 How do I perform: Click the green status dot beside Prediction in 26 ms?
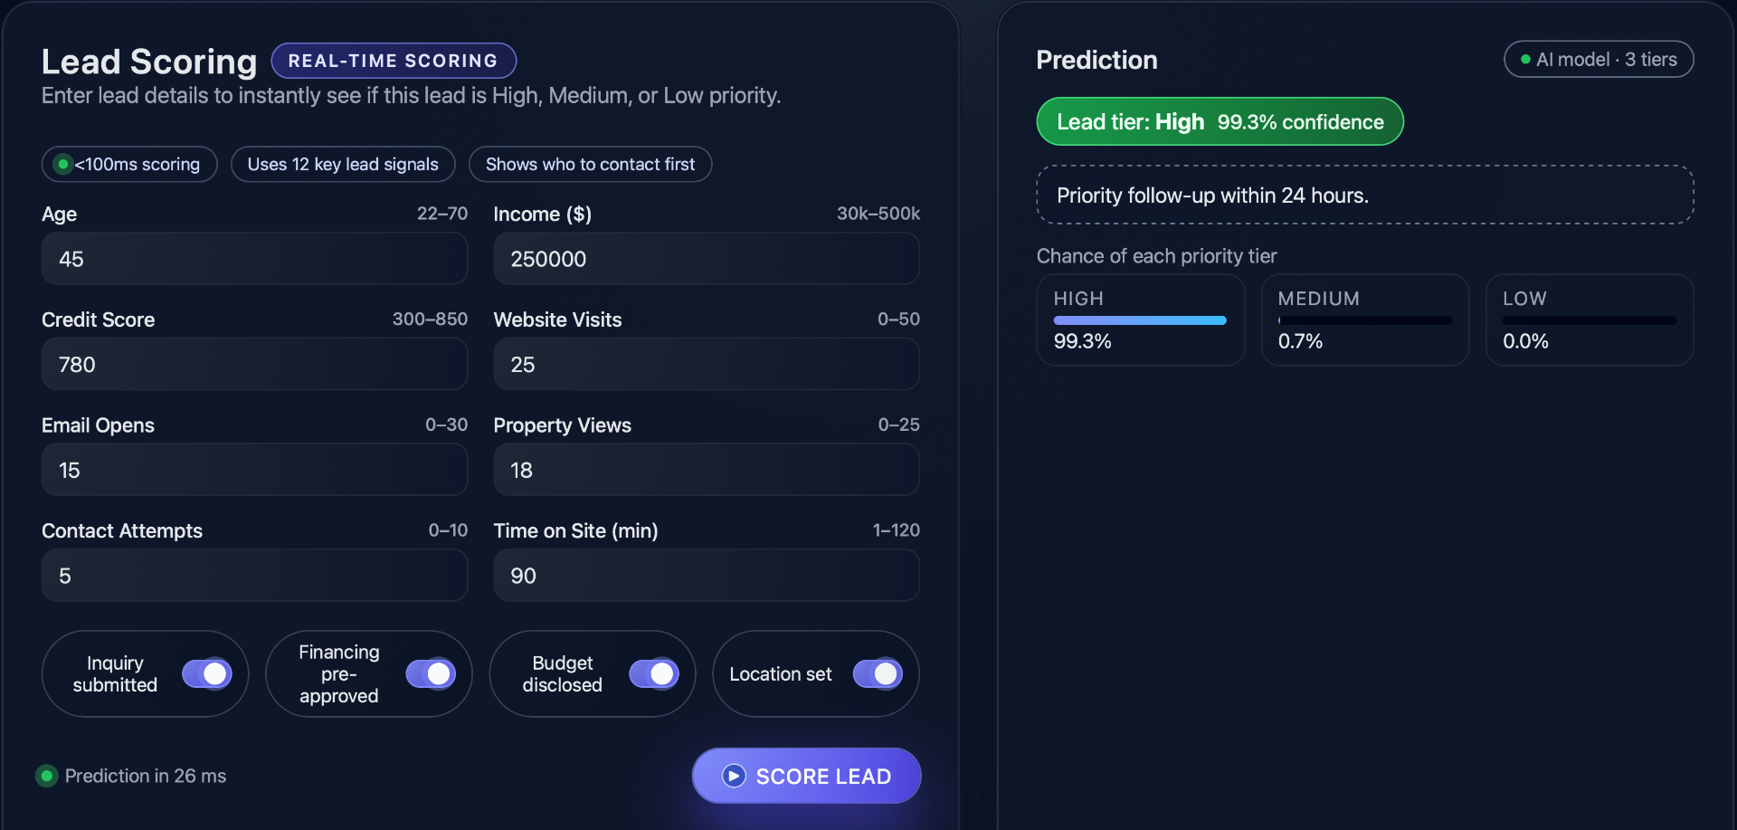point(48,776)
